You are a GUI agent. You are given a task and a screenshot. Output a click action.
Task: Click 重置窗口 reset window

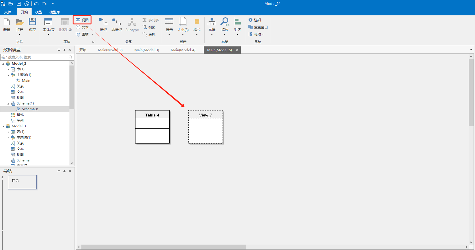click(258, 27)
